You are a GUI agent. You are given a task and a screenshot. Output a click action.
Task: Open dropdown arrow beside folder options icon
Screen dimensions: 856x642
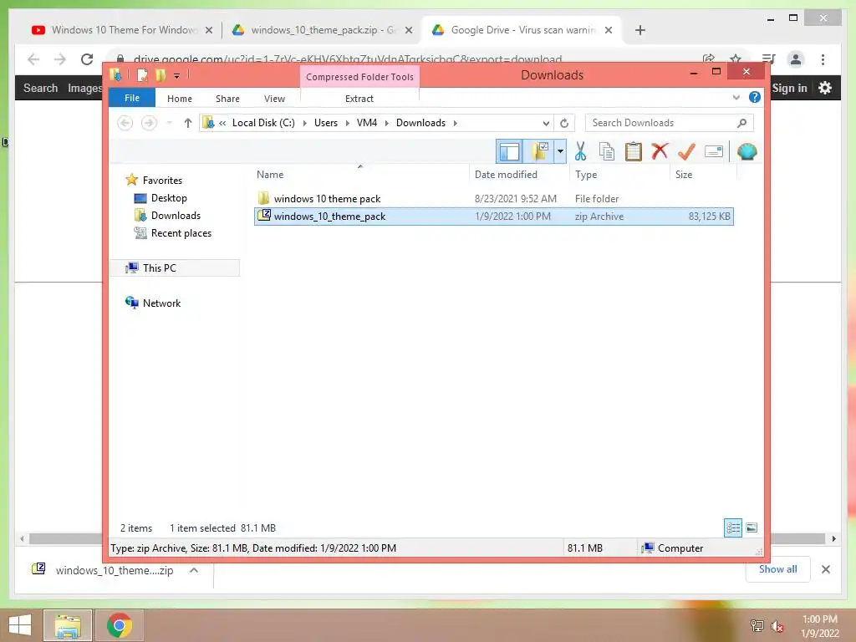[560, 151]
